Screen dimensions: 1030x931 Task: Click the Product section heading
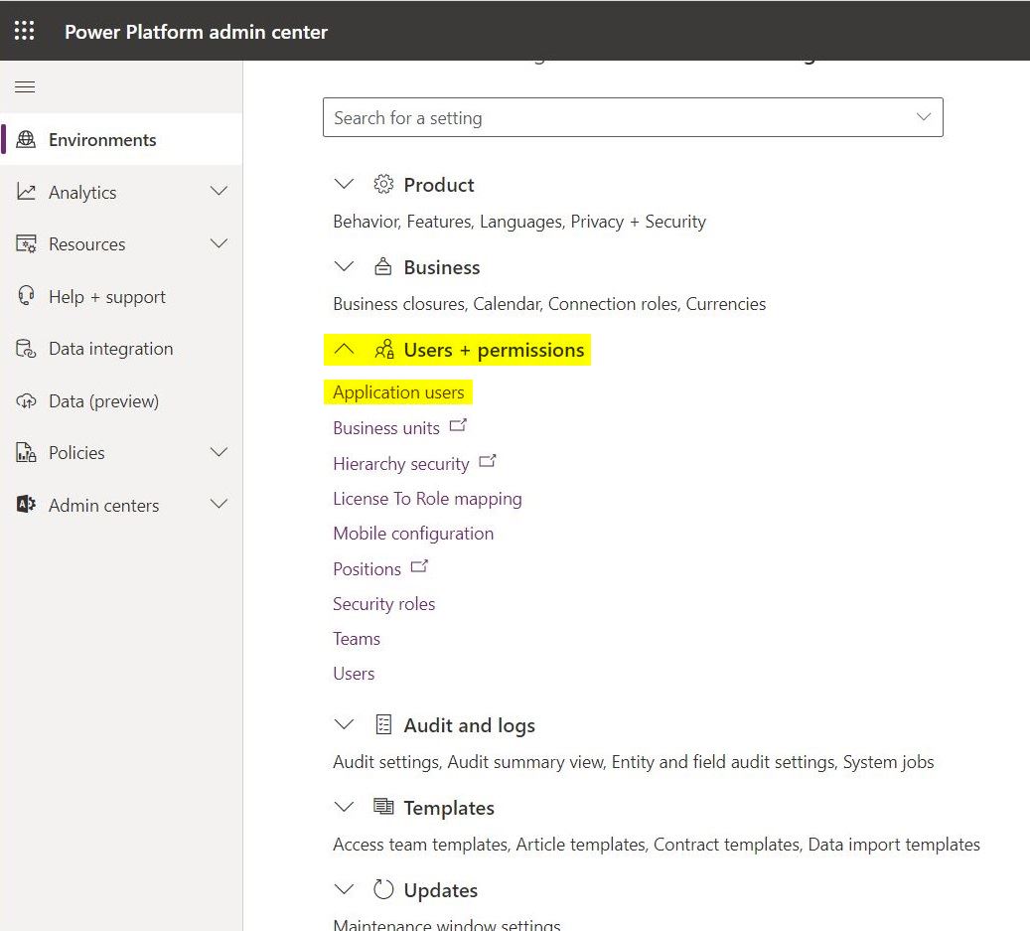pyautogui.click(x=439, y=185)
